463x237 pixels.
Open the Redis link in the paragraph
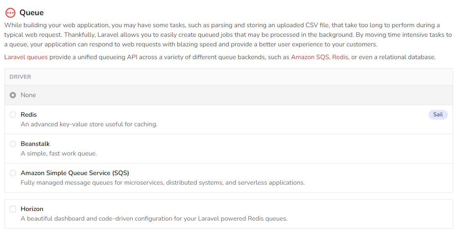340,57
